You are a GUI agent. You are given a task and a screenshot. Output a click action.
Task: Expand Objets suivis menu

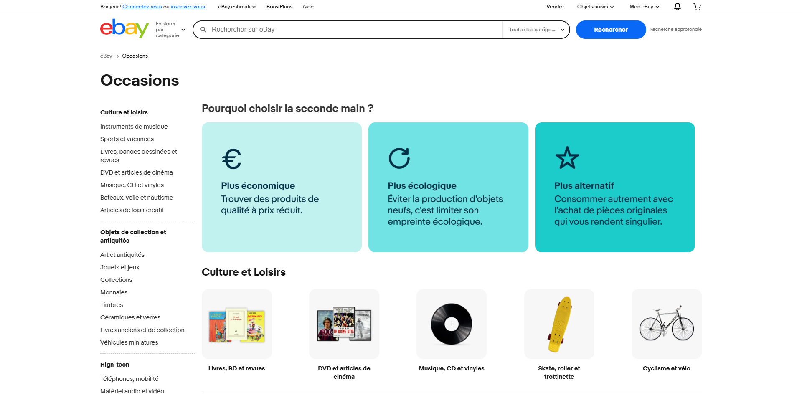click(596, 7)
